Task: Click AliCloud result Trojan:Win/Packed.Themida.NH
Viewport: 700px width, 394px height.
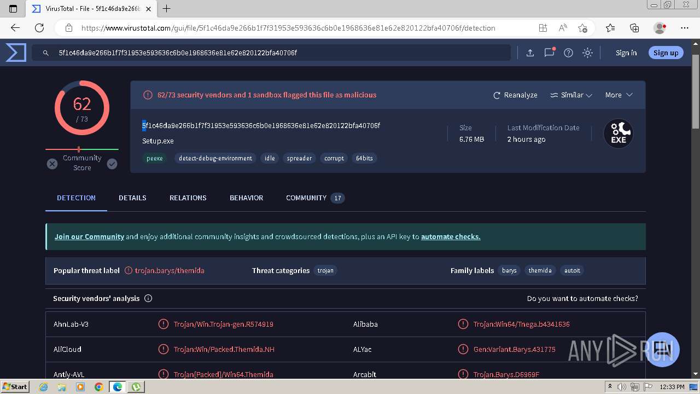Action: click(x=224, y=350)
